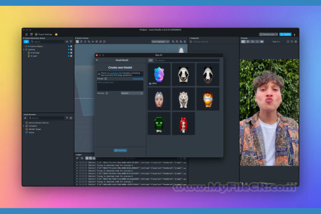Viewport: 321px width, 214px height.
Task: Open the Asset Browser filter funnel
Action: [x=67, y=118]
